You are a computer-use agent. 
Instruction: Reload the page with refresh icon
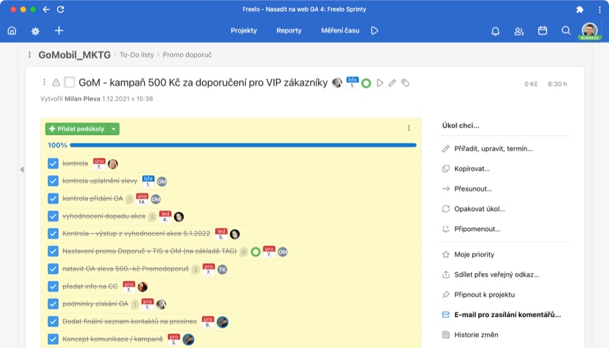[61, 9]
